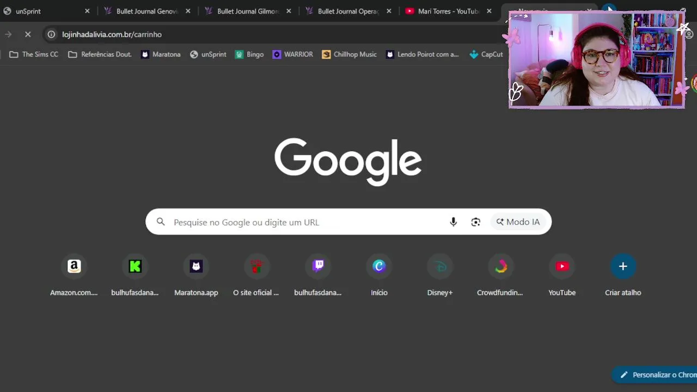Image resolution: width=697 pixels, height=392 pixels.
Task: Switch to the Bullet Journal Genovia tab
Action: (x=147, y=11)
